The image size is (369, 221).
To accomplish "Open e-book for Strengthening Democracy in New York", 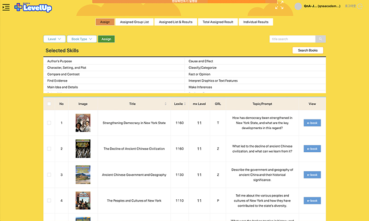I will coord(312,123).
